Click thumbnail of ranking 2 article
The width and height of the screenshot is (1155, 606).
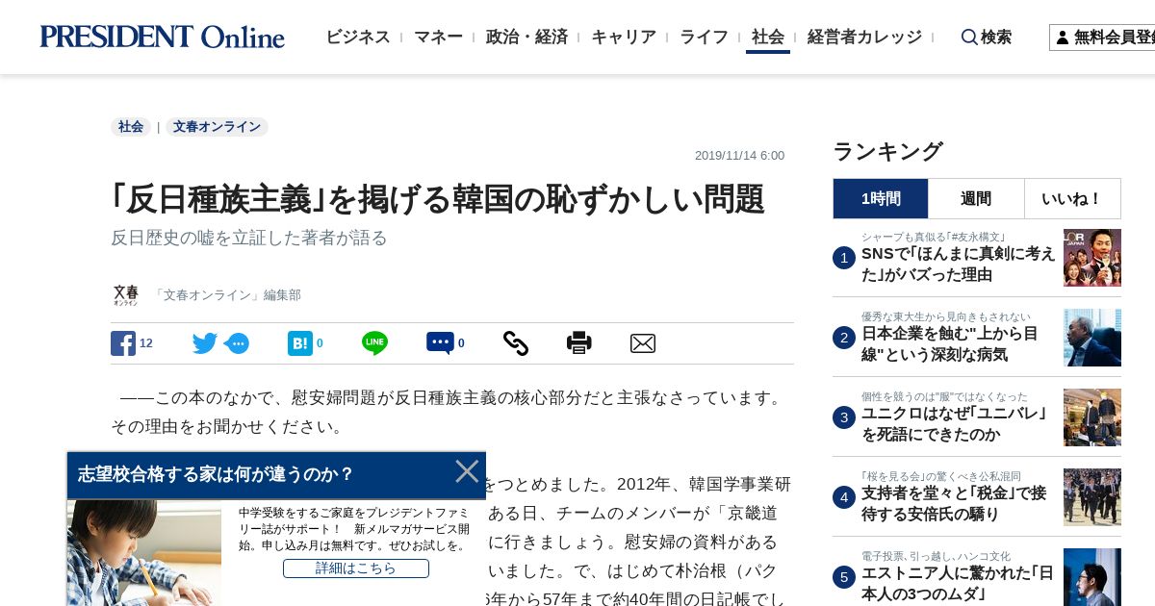click(x=1092, y=338)
